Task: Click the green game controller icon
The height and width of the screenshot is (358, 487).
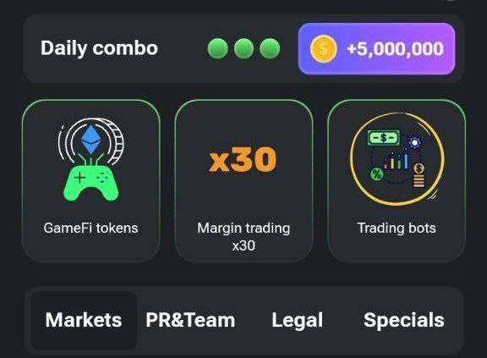Action: coord(90,184)
